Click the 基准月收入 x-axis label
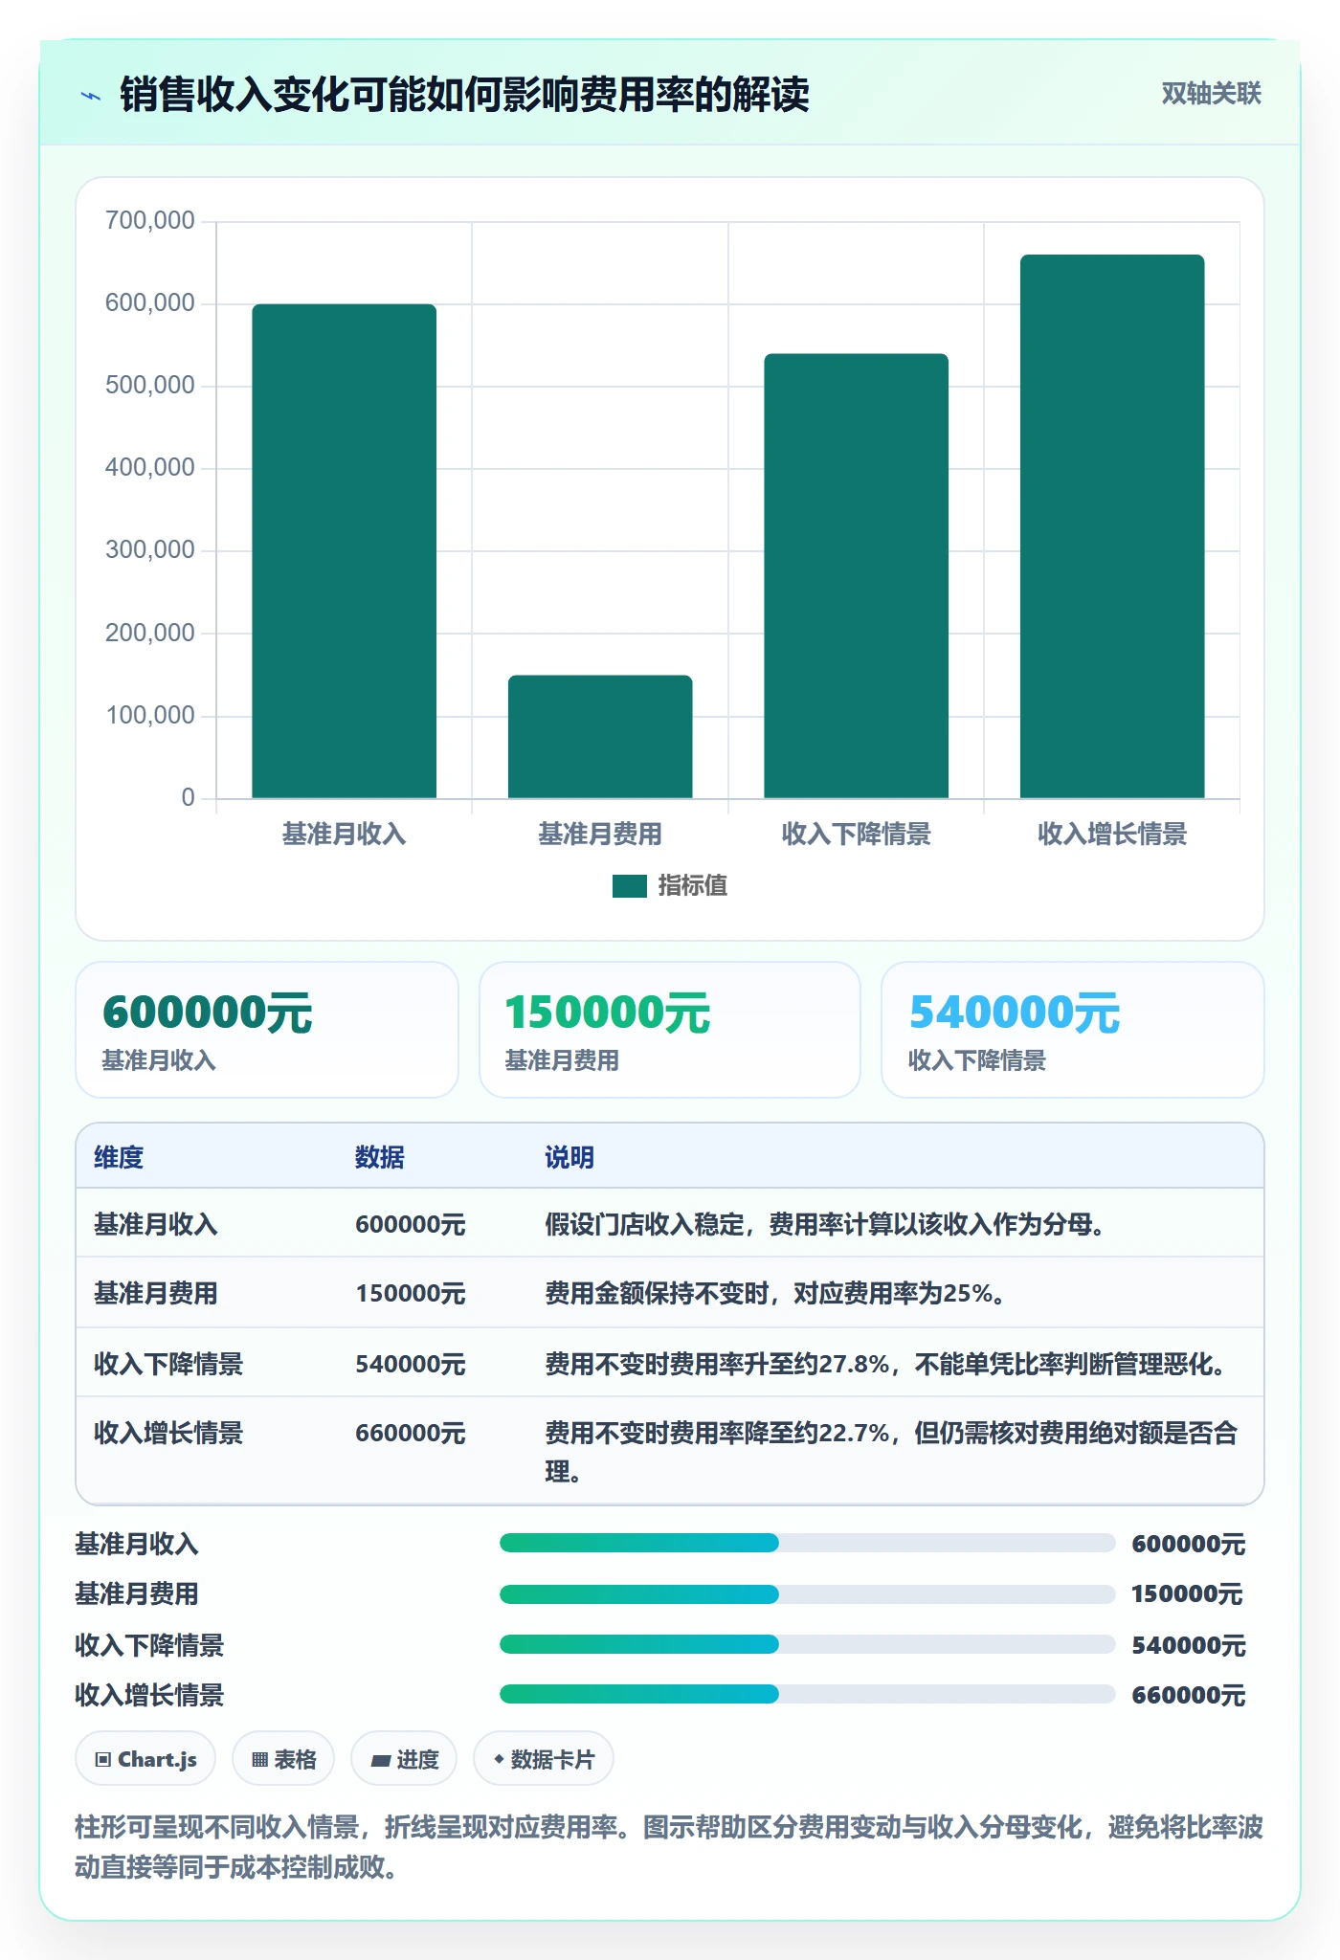Screen dimensions: 1340x1960 [345, 835]
